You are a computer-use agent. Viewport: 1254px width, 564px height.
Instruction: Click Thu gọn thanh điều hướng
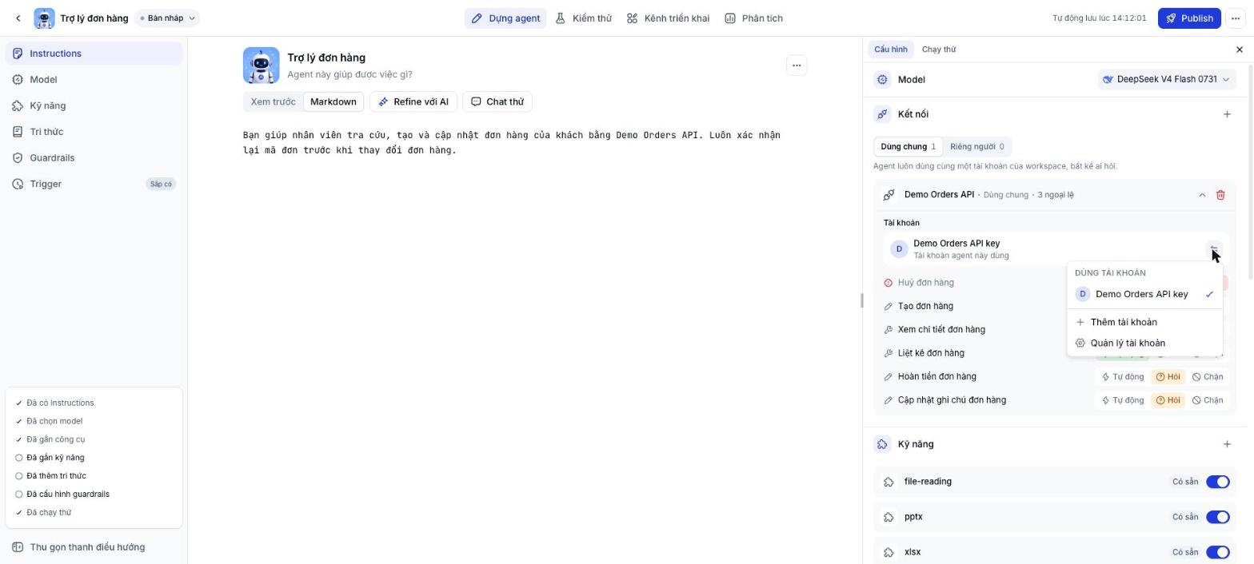pos(94,547)
